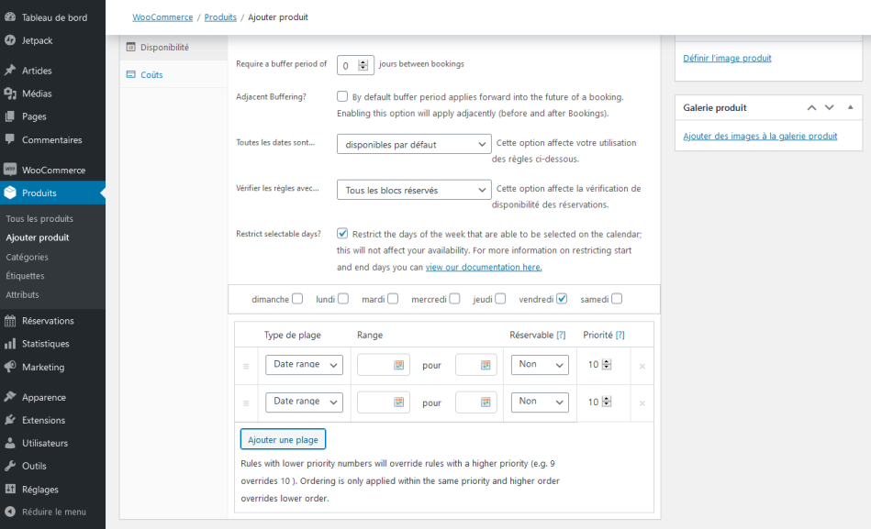
Task: Click the Statistiques chart icon
Action: coord(10,344)
